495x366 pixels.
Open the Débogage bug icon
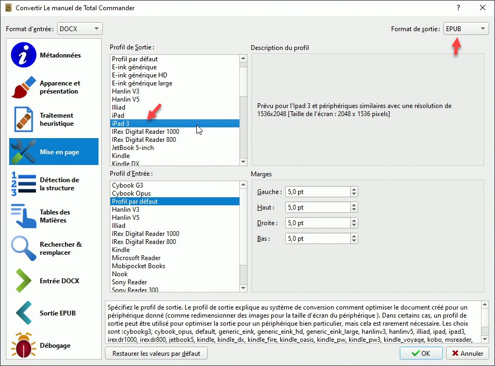[23, 345]
